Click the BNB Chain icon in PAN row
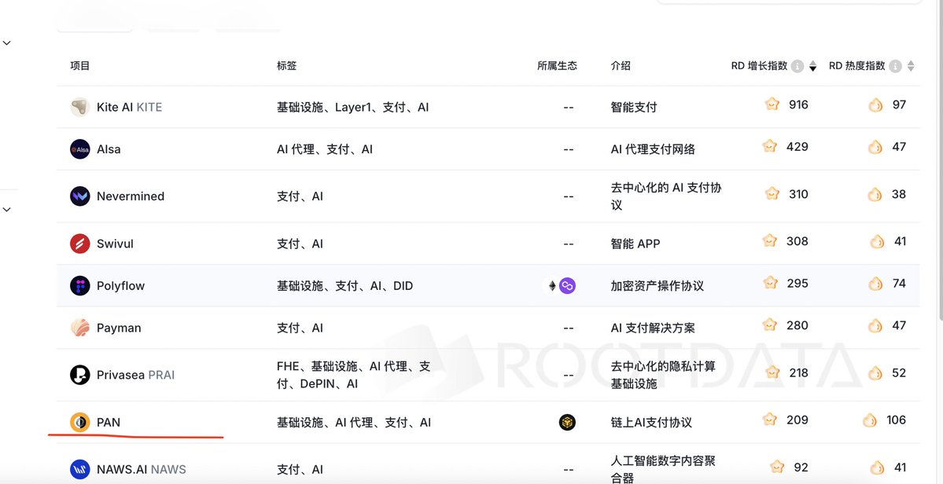Viewport: 943px width, 484px height. pyautogui.click(x=567, y=422)
